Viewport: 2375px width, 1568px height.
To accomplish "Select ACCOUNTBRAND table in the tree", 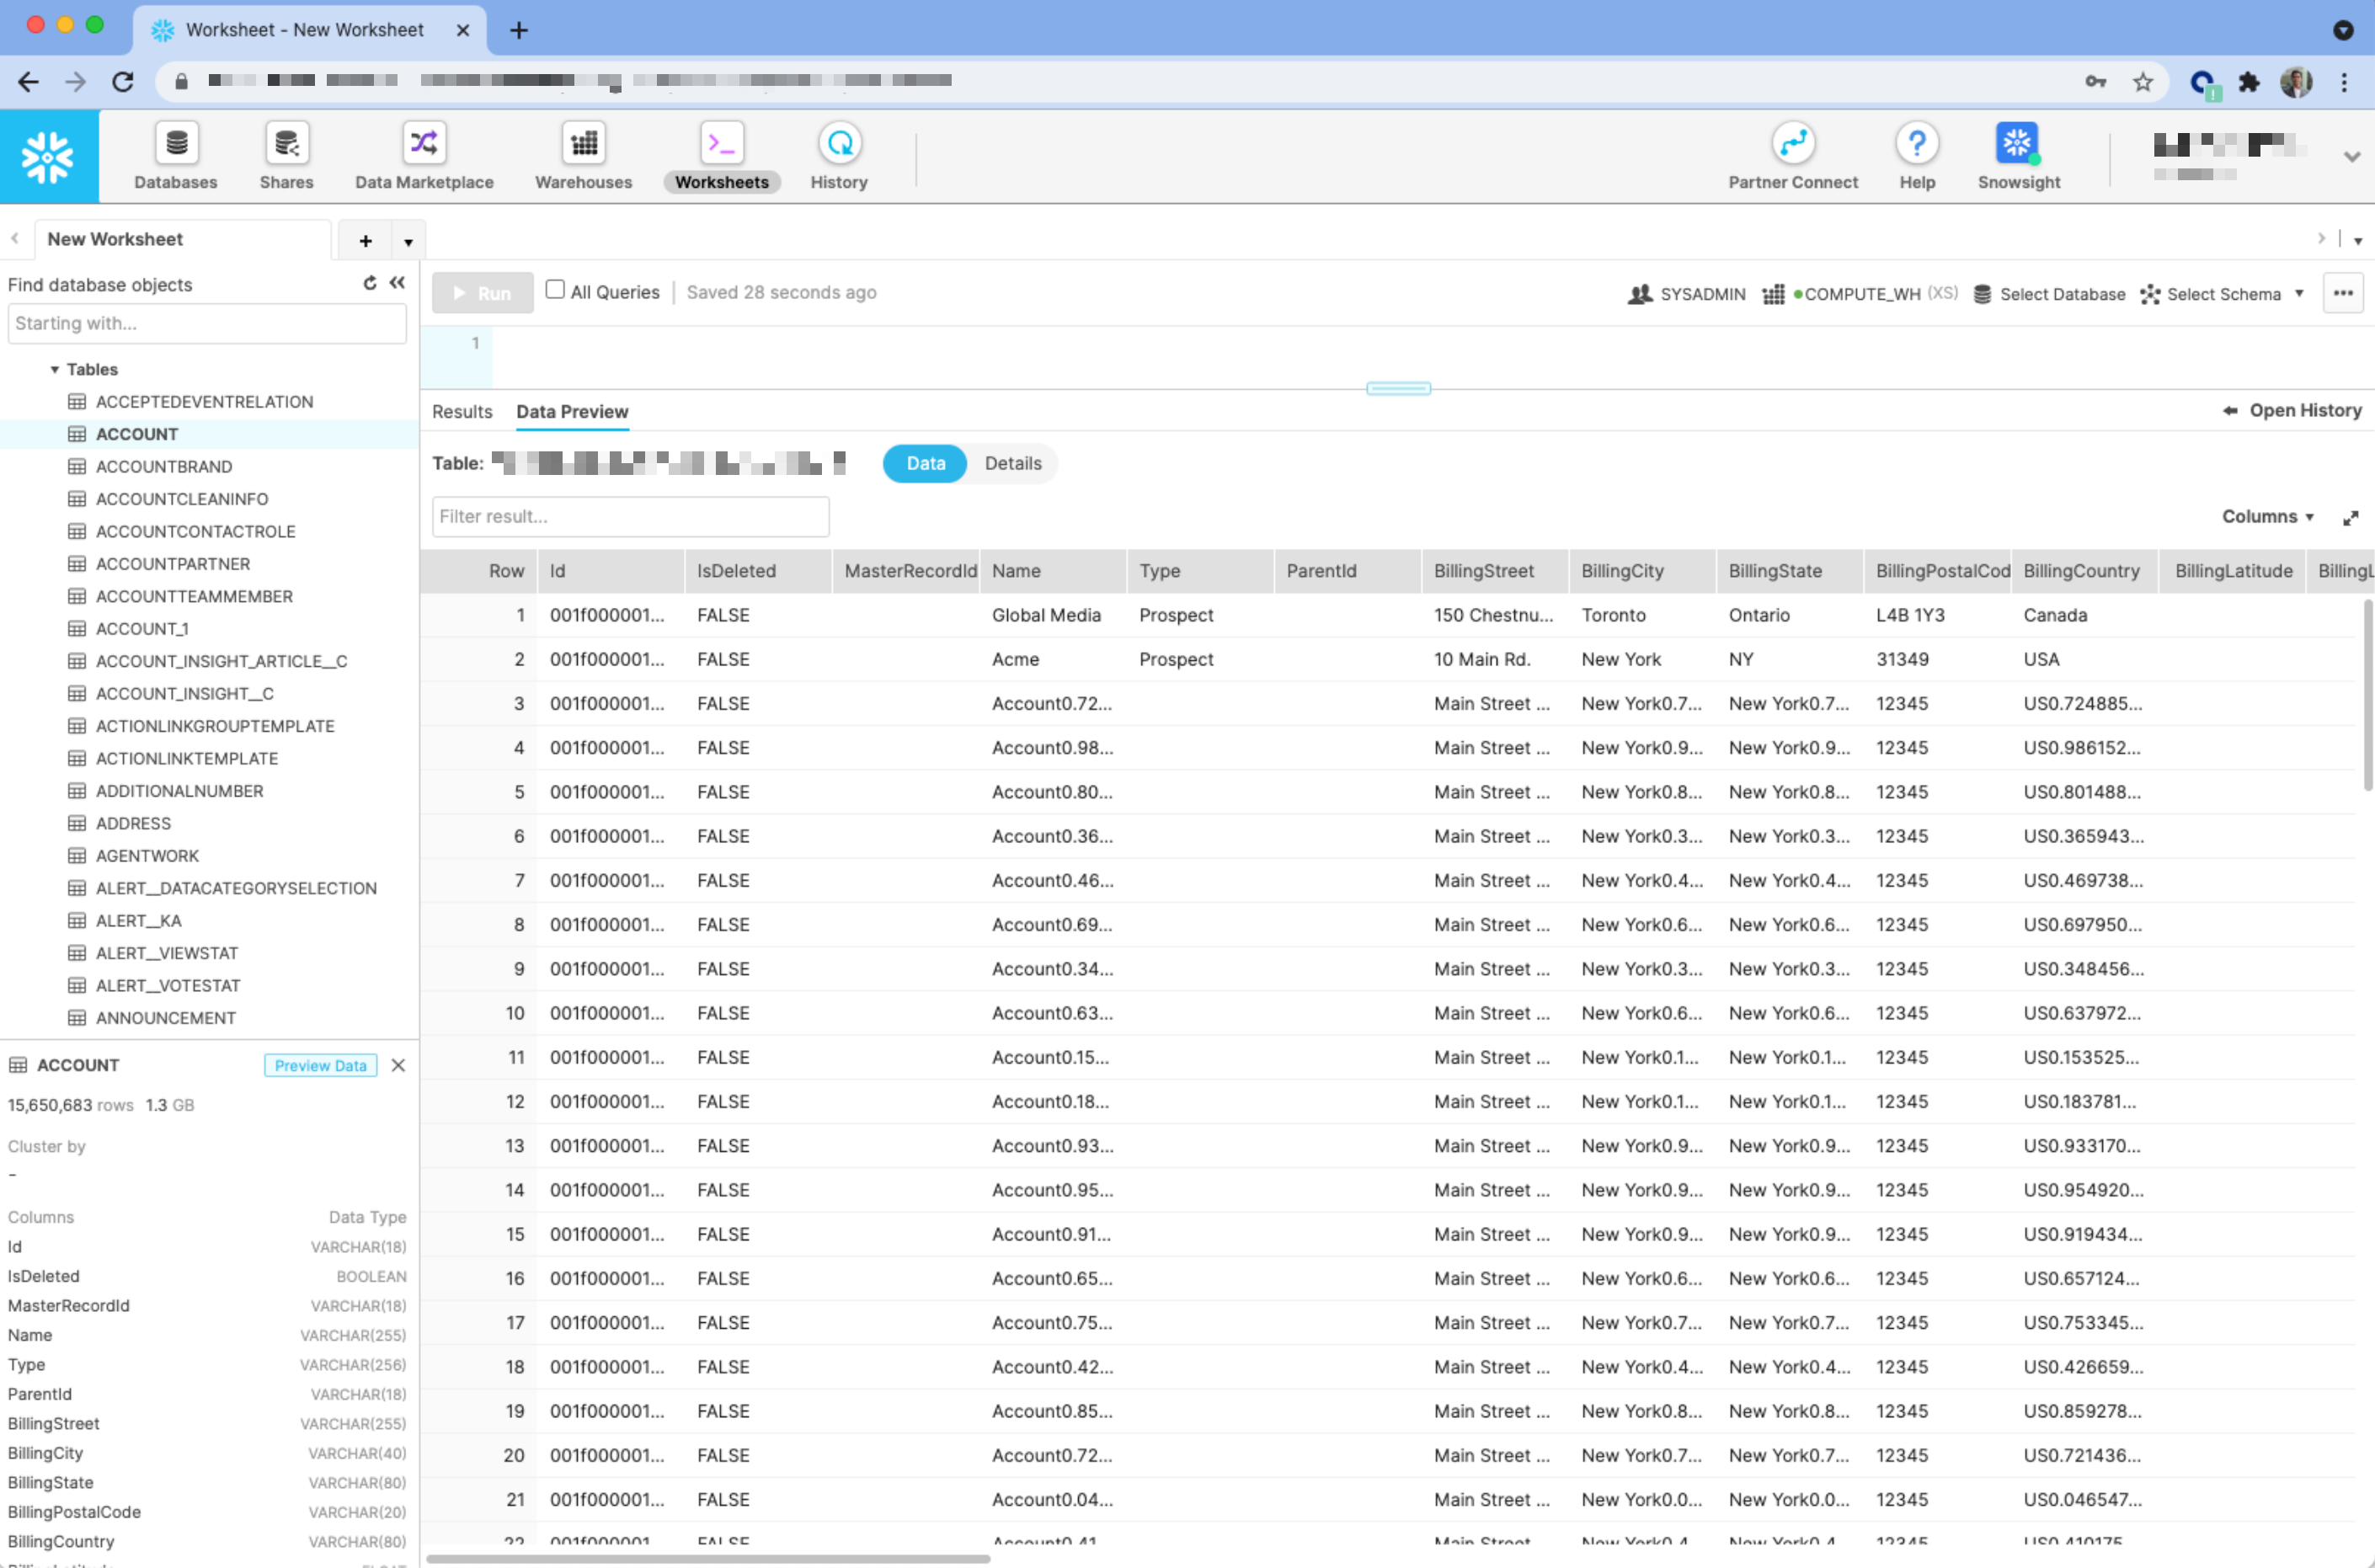I will pos(164,467).
